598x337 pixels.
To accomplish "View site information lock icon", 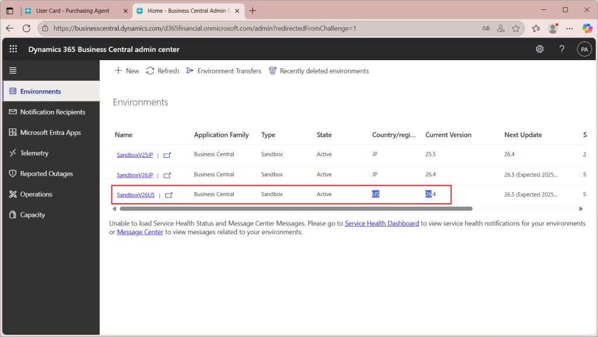I will [45, 28].
